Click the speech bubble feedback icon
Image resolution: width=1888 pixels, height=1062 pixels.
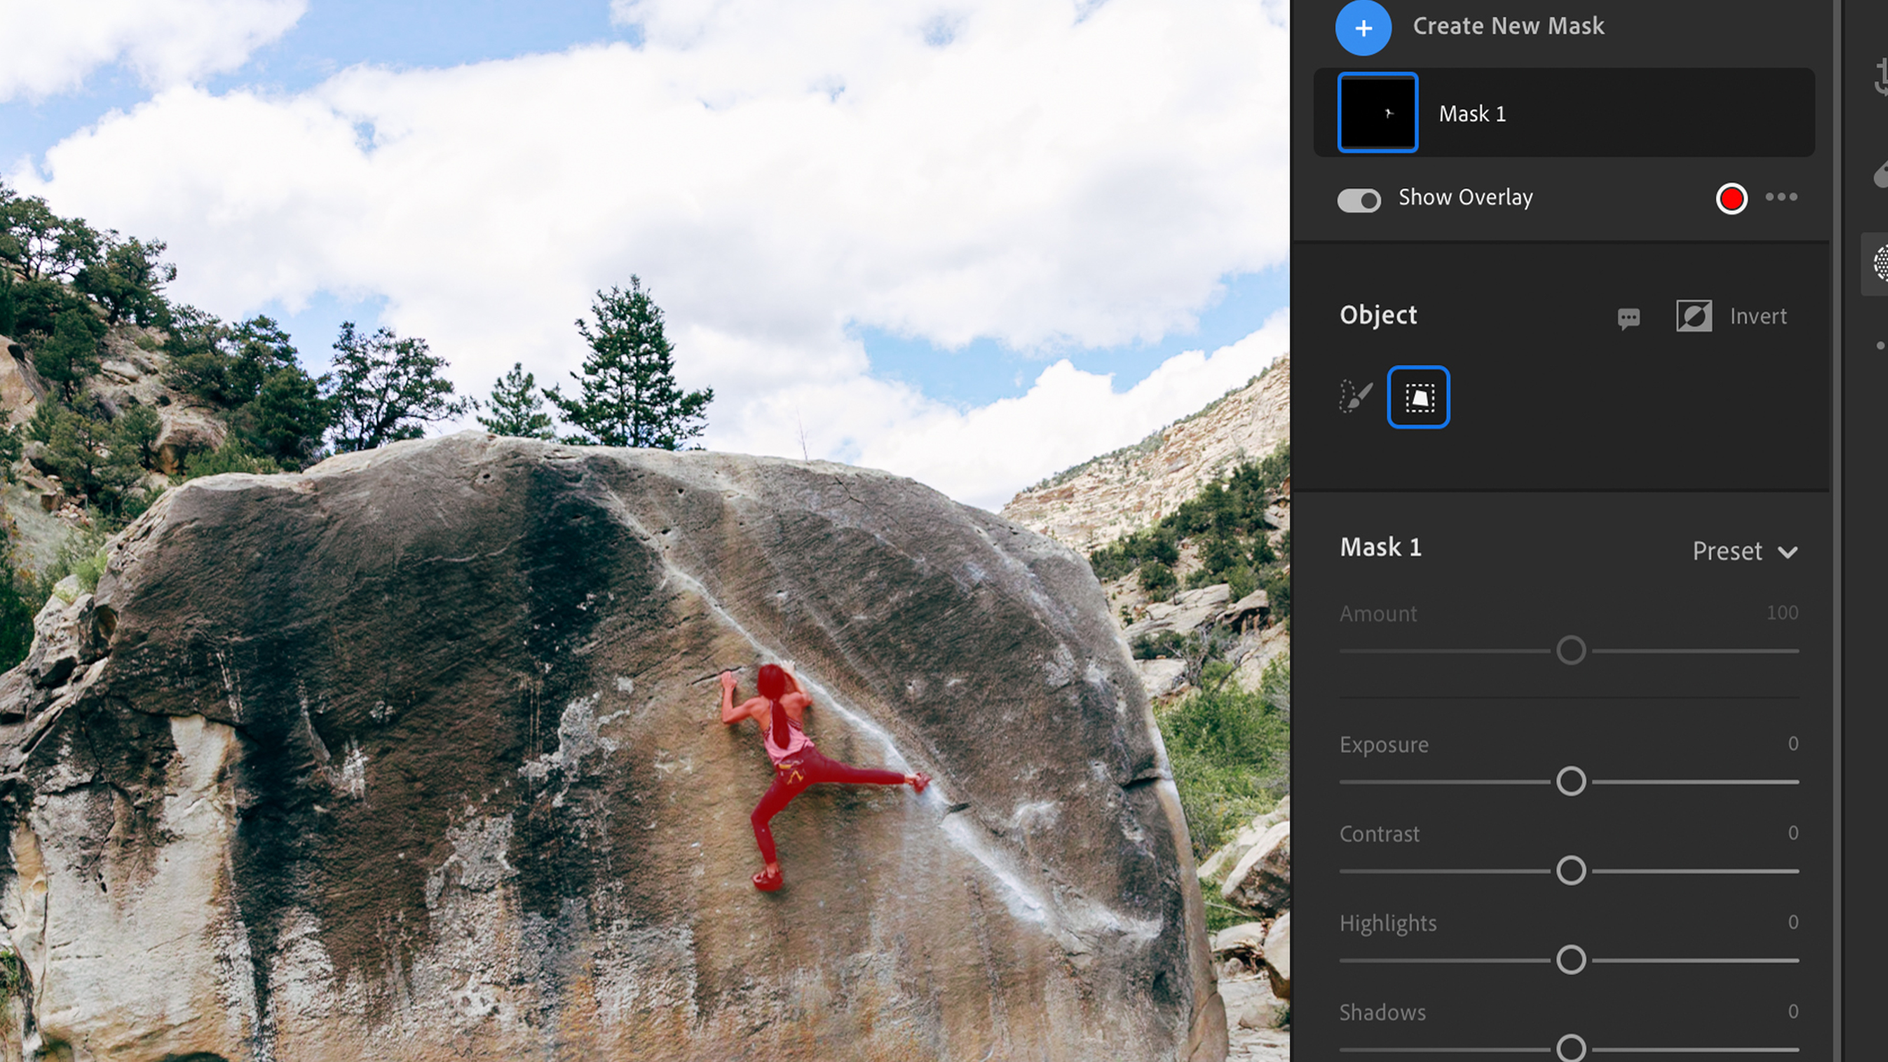point(1630,317)
